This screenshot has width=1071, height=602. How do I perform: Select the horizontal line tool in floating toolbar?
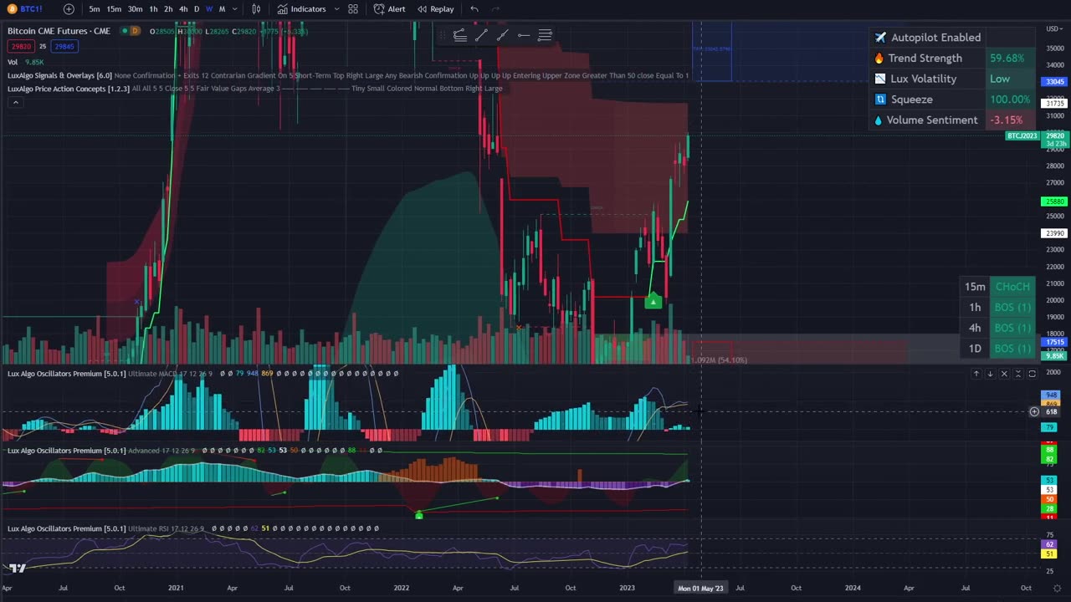[x=524, y=35]
